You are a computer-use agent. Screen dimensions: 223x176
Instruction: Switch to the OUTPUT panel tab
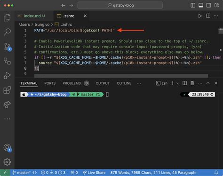click(x=103, y=83)
